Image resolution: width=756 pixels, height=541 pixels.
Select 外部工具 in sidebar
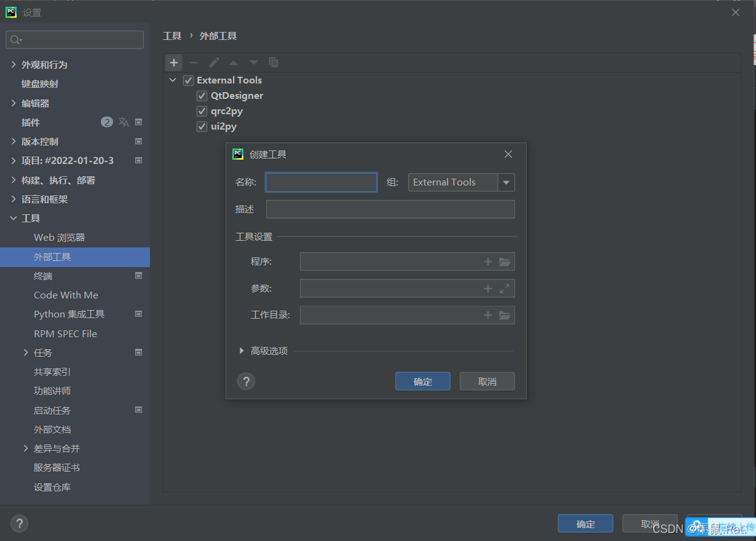pos(75,257)
